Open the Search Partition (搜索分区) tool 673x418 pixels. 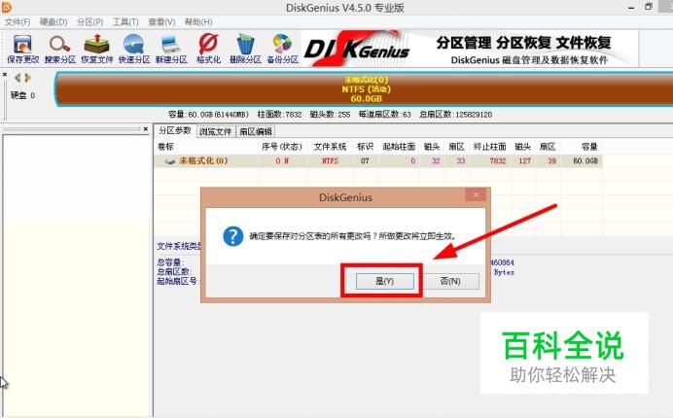click(59, 49)
